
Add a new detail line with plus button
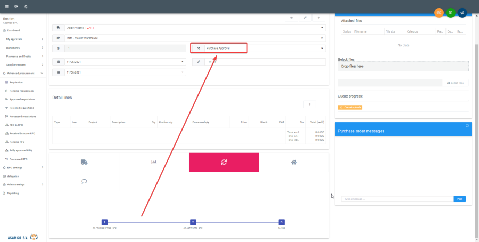click(310, 104)
